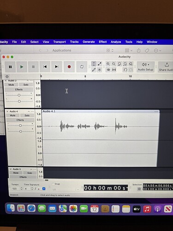Collapse Audio 4 track with chevron
Image resolution: width=173 pixels, height=231 pixels.
pyautogui.click(x=29, y=112)
